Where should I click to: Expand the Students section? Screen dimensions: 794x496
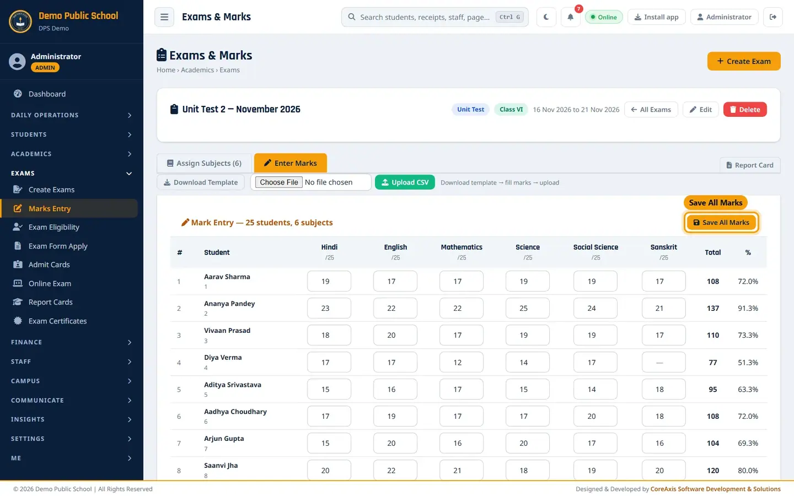(72, 134)
